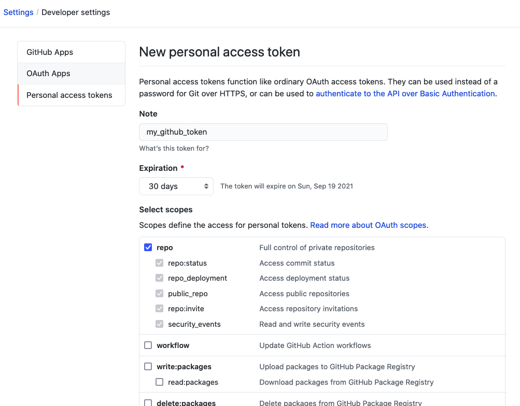Click 'Access deployment status' description
The width and height of the screenshot is (520, 406).
coord(304,278)
